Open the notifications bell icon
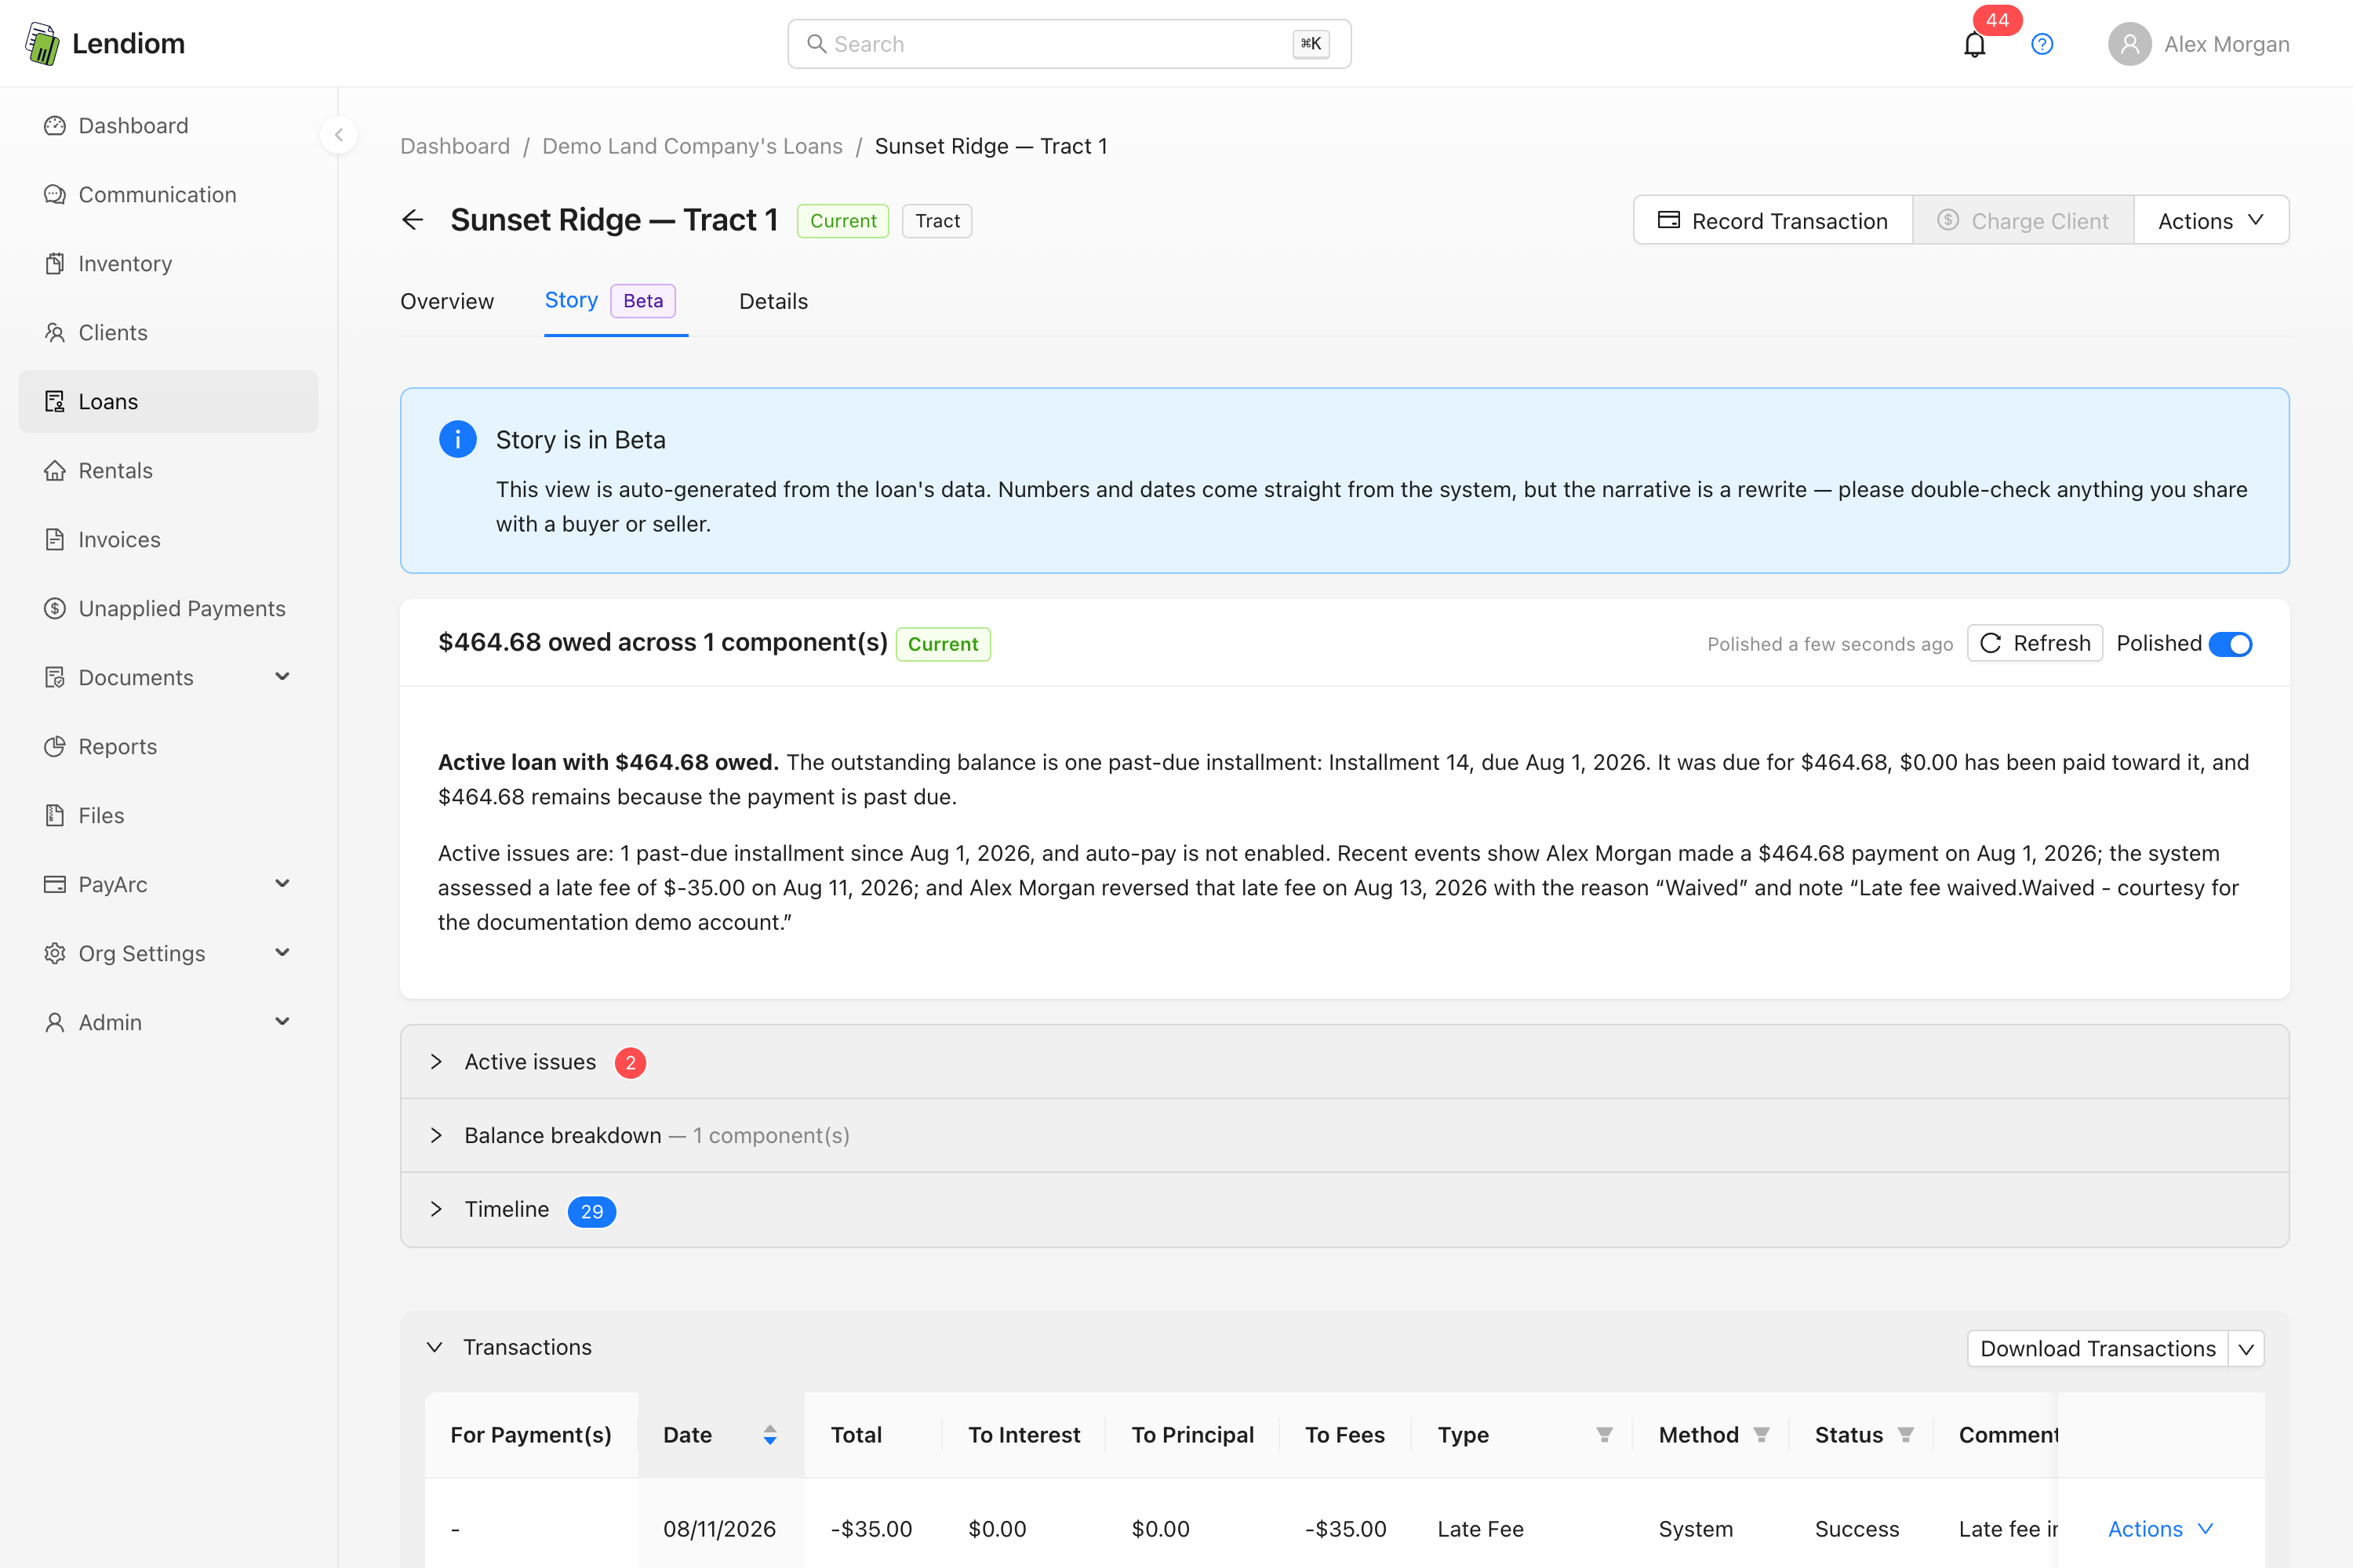 1974,45
